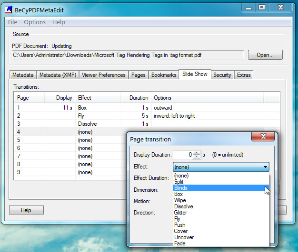Select page 2 row with Fly effect

[x=147, y=116]
